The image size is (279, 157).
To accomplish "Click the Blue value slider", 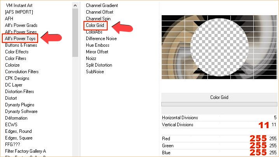I will point(233,153).
